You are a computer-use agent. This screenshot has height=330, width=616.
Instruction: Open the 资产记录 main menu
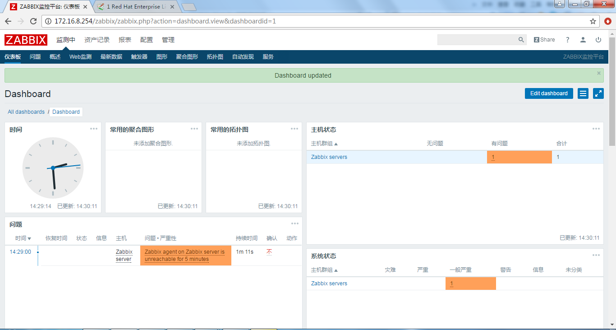[x=97, y=40]
